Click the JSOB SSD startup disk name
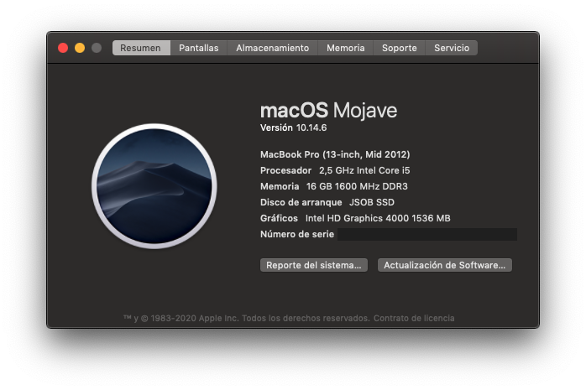The width and height of the screenshot is (586, 390). (x=372, y=202)
